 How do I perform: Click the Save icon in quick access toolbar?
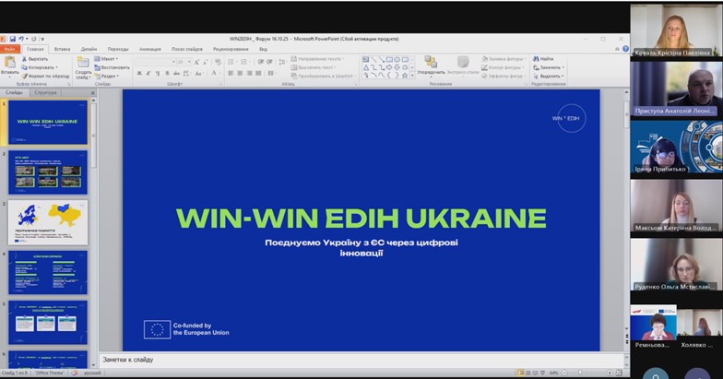pos(14,39)
